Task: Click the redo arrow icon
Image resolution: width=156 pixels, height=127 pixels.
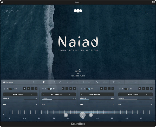Action: pos(17,11)
